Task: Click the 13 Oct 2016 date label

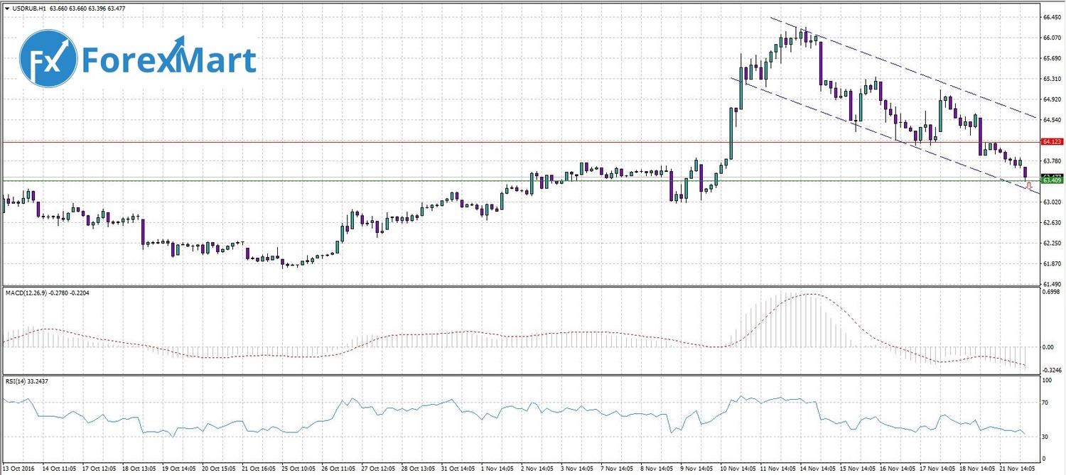Action: 19,469
